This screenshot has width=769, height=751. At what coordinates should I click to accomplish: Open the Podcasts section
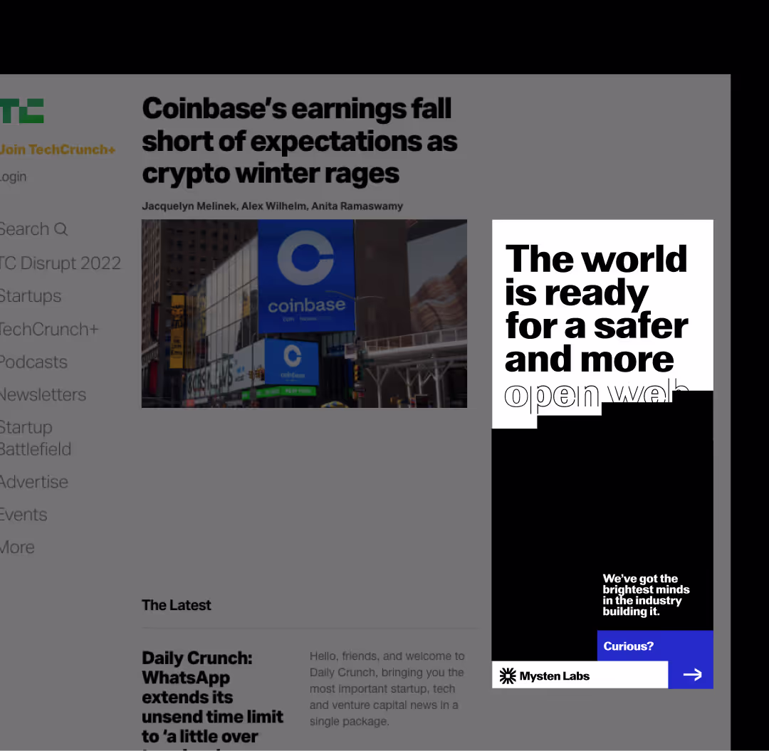(x=34, y=362)
